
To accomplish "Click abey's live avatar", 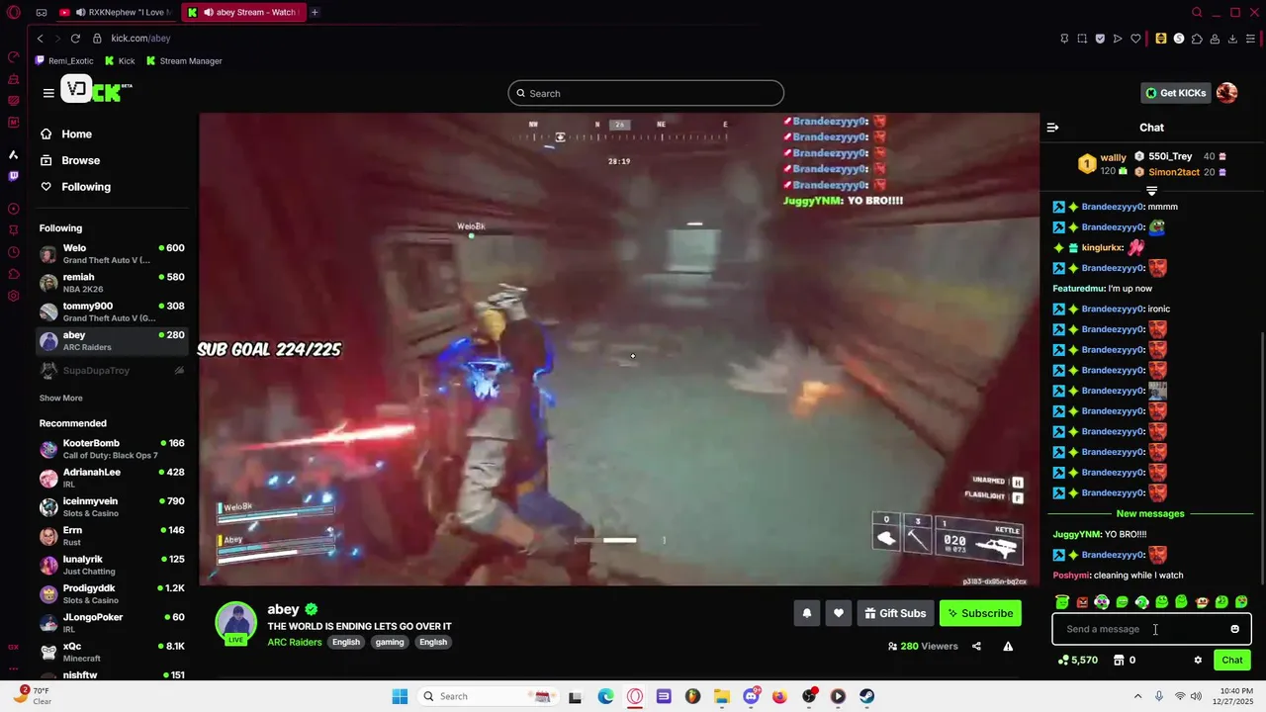I will (x=235, y=623).
